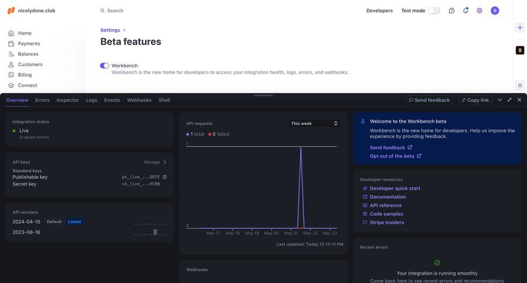Open the help question mark icon
Viewport: 527px width, 283px height.
coord(451,11)
